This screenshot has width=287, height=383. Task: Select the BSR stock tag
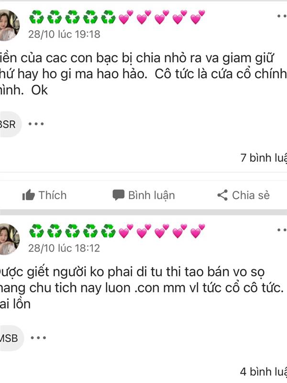[x=10, y=124]
